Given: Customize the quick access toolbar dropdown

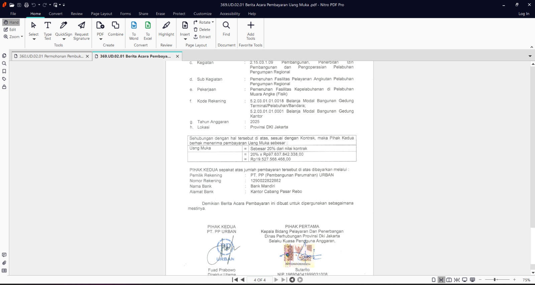Looking at the screenshot, I should click(x=64, y=5).
